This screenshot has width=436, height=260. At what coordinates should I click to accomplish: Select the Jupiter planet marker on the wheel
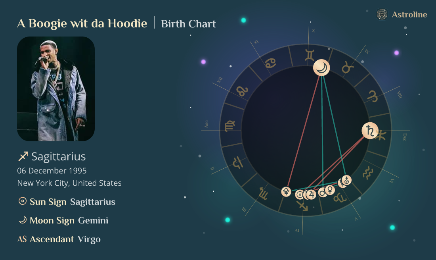(311, 195)
